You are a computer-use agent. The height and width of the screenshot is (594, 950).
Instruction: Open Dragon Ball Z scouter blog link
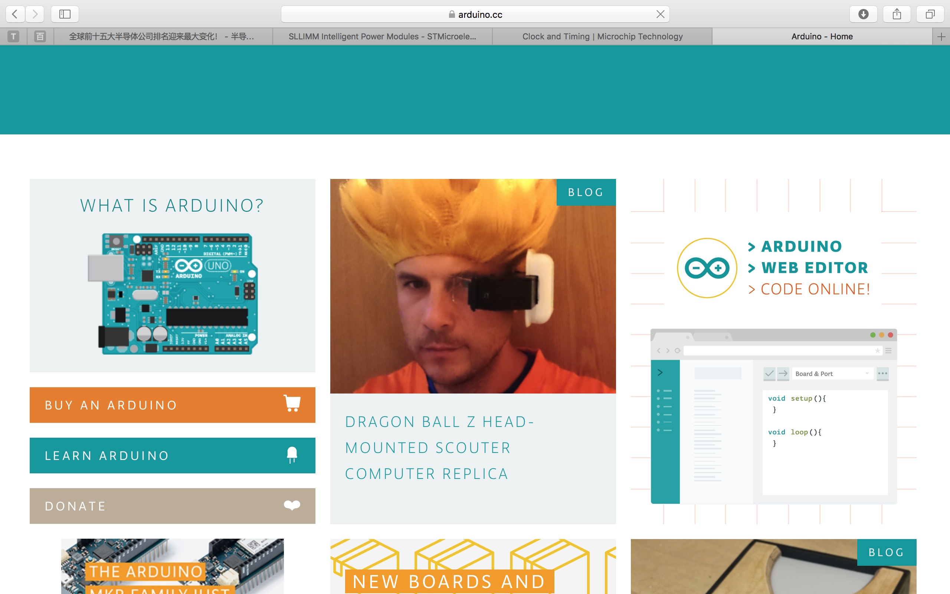pos(439,447)
